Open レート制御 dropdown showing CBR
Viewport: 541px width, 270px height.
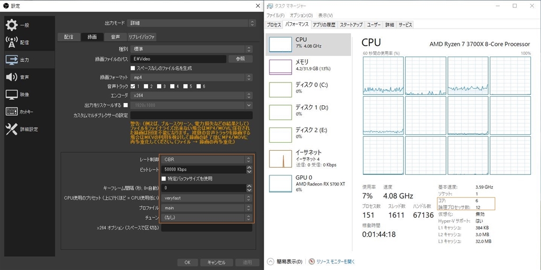(x=207, y=160)
